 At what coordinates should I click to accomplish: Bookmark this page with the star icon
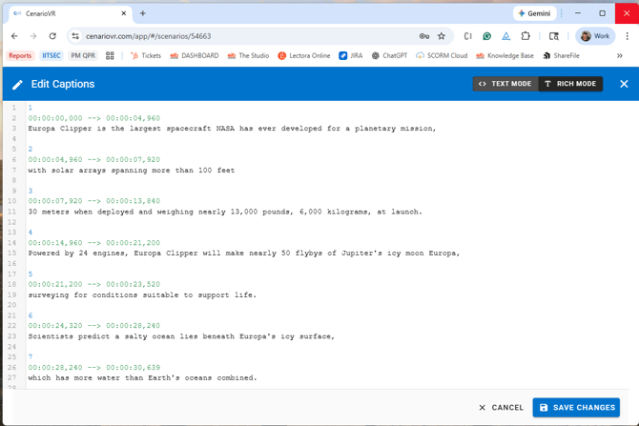coord(441,36)
